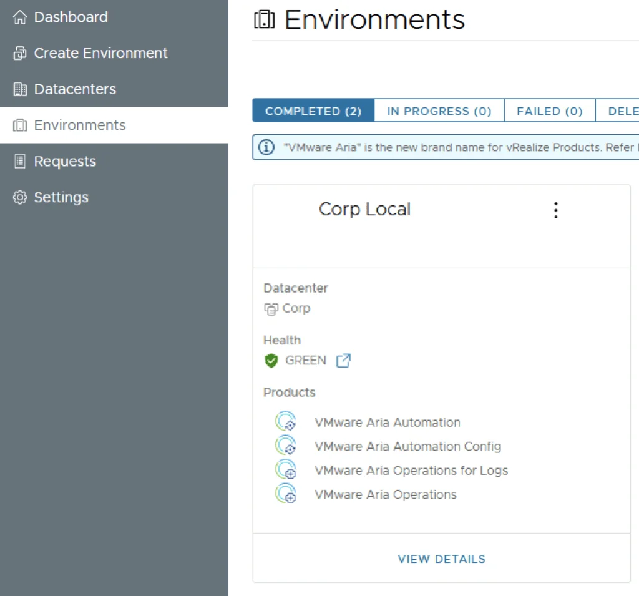Click the Products label in the card

pyautogui.click(x=290, y=393)
